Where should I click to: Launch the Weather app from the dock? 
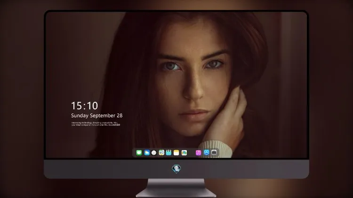pyautogui.click(x=147, y=152)
